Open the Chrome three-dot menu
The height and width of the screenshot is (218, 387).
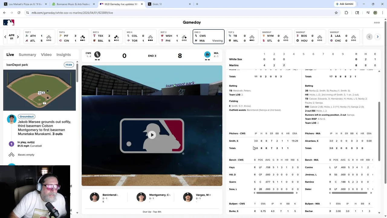coord(382,13)
